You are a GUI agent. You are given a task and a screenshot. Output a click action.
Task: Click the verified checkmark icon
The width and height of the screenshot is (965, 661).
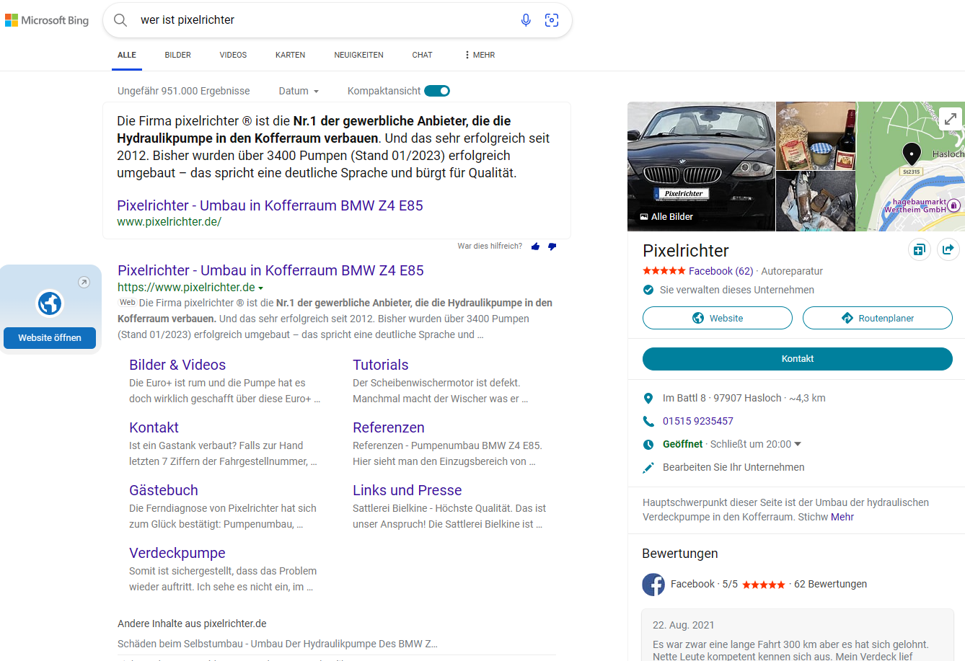[648, 290]
